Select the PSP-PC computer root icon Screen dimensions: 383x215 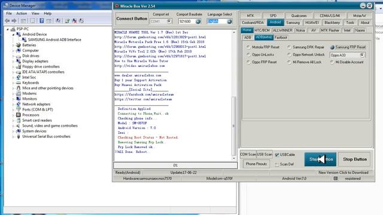coord(13,29)
